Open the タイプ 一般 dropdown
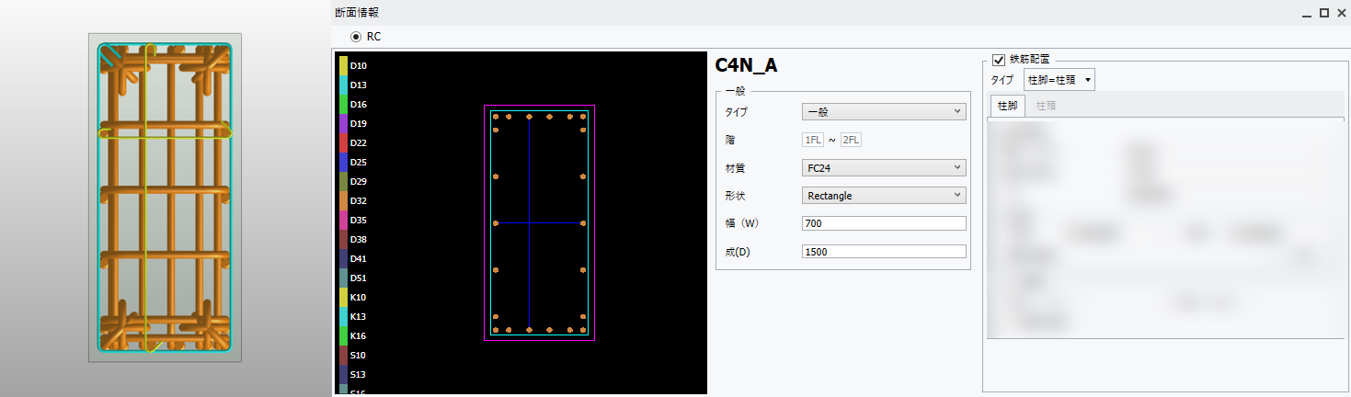Image resolution: width=1351 pixels, height=397 pixels. tap(884, 112)
